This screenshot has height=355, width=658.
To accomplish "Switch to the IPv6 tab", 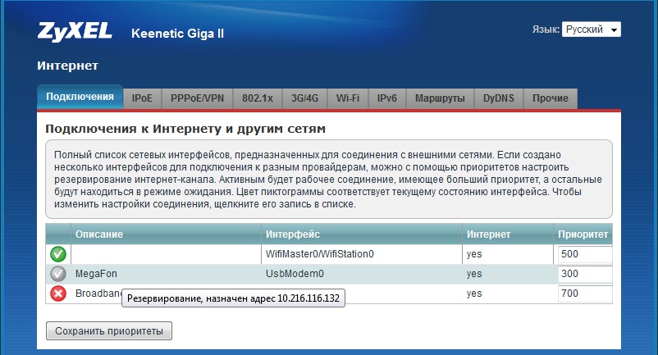I will coord(387,98).
